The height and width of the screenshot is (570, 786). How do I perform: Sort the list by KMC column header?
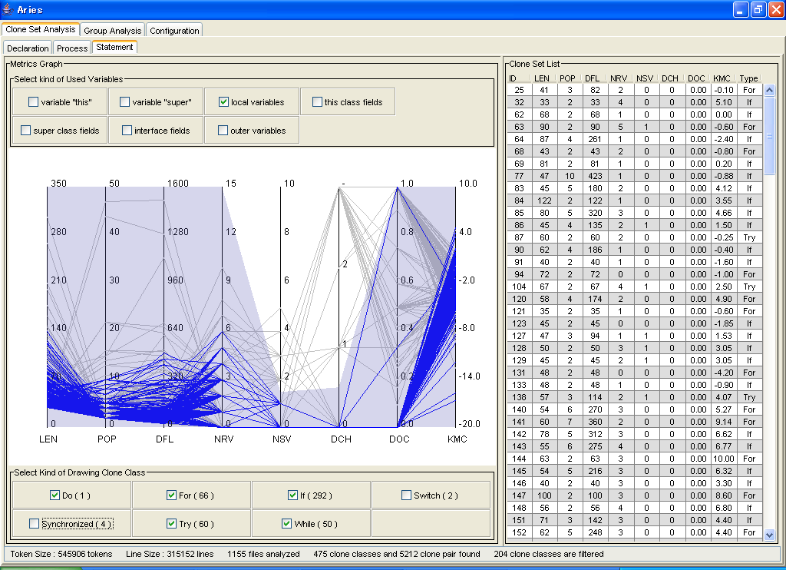[x=721, y=78]
